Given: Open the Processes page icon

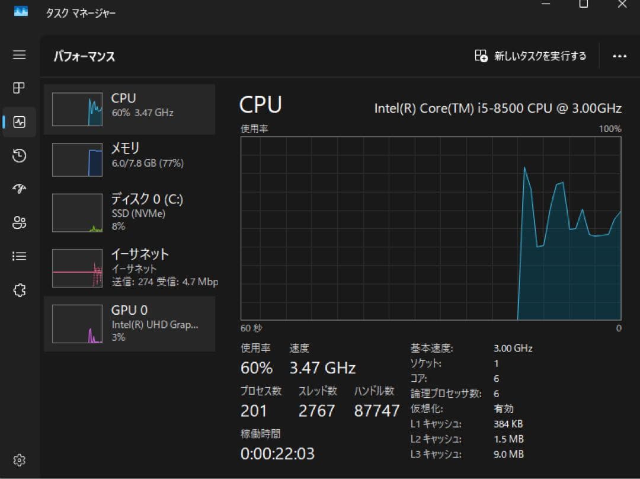Looking at the screenshot, I should [x=20, y=88].
